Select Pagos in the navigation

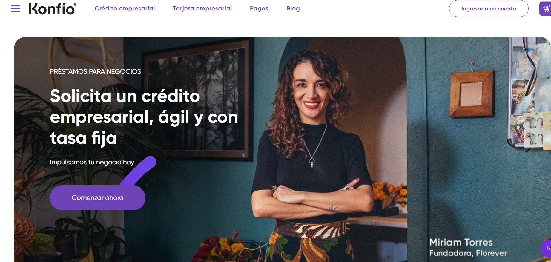coord(259,9)
